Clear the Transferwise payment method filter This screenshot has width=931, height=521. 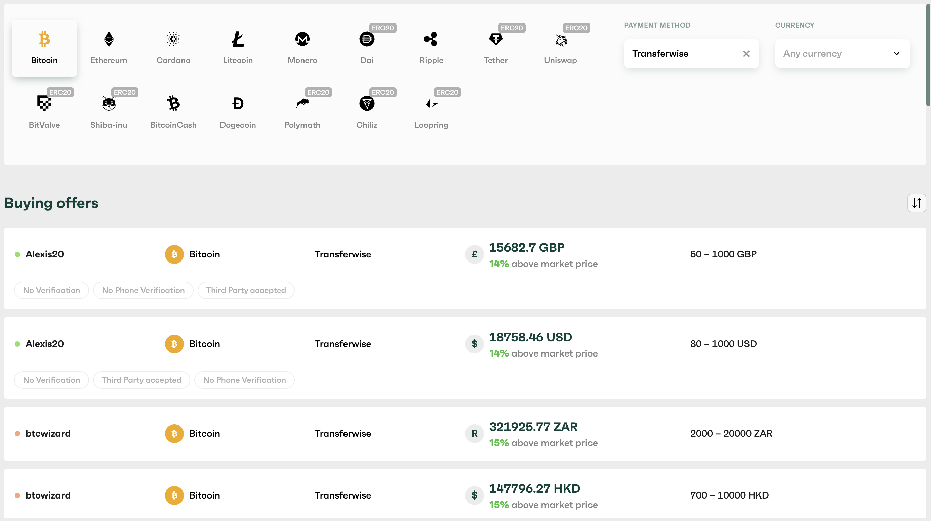746,54
